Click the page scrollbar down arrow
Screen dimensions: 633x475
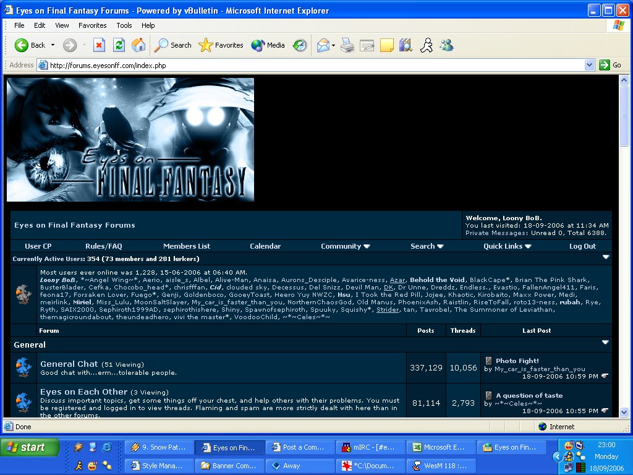[x=624, y=413]
